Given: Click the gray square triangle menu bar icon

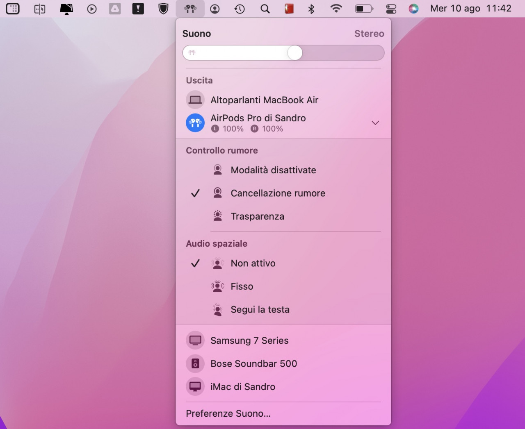Looking at the screenshot, I should click(115, 9).
